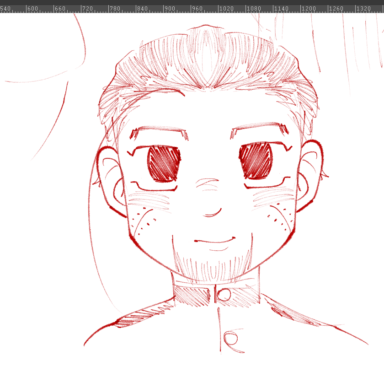Click the shaded pupil of the left-side eye
This screenshot has height=366, width=384.
tap(164, 163)
